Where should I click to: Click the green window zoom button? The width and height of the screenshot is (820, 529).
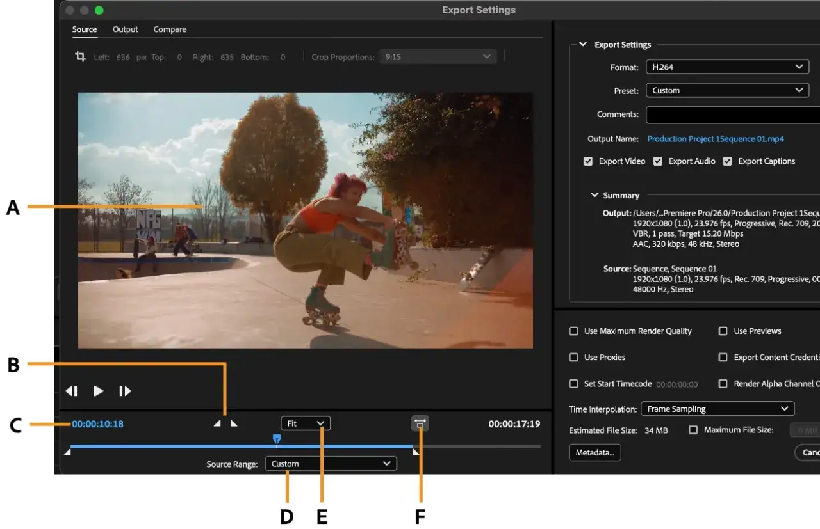[x=99, y=10]
